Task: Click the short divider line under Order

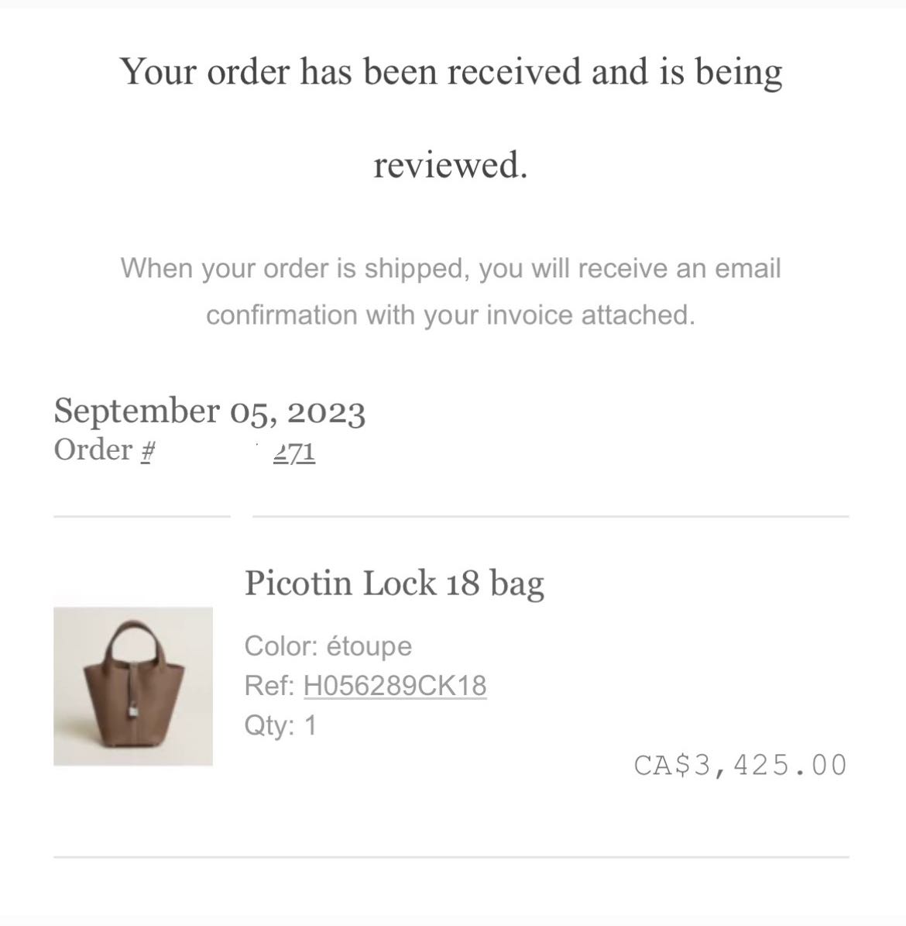Action: click(142, 516)
